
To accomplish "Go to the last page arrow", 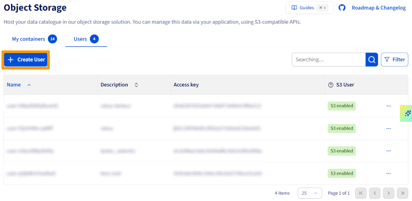I will click(402, 193).
